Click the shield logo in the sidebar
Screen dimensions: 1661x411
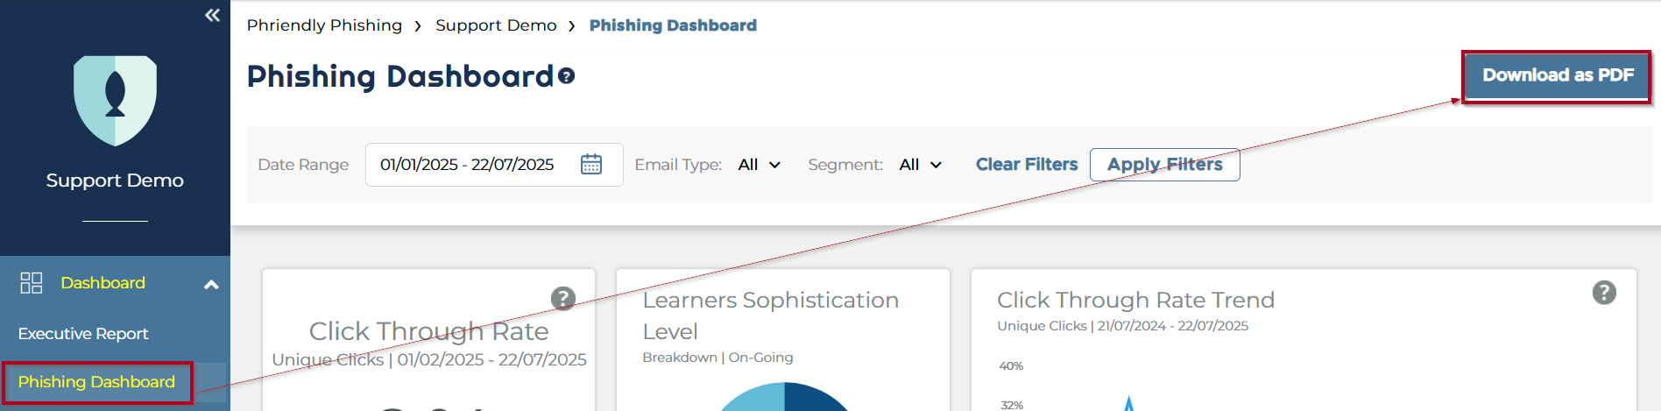(115, 99)
